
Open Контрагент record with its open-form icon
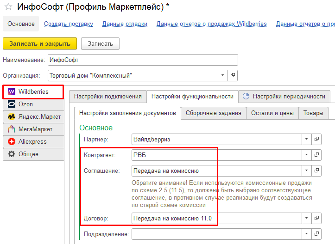pos(316,155)
